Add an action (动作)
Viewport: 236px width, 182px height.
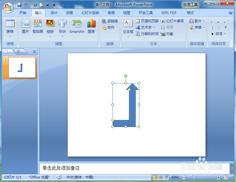pos(108,28)
